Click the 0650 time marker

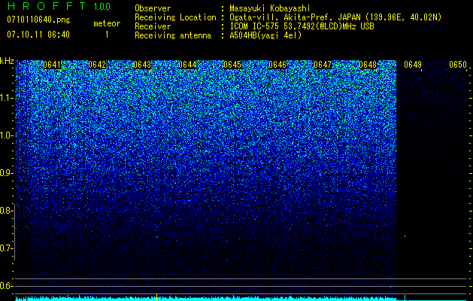pyautogui.click(x=458, y=65)
